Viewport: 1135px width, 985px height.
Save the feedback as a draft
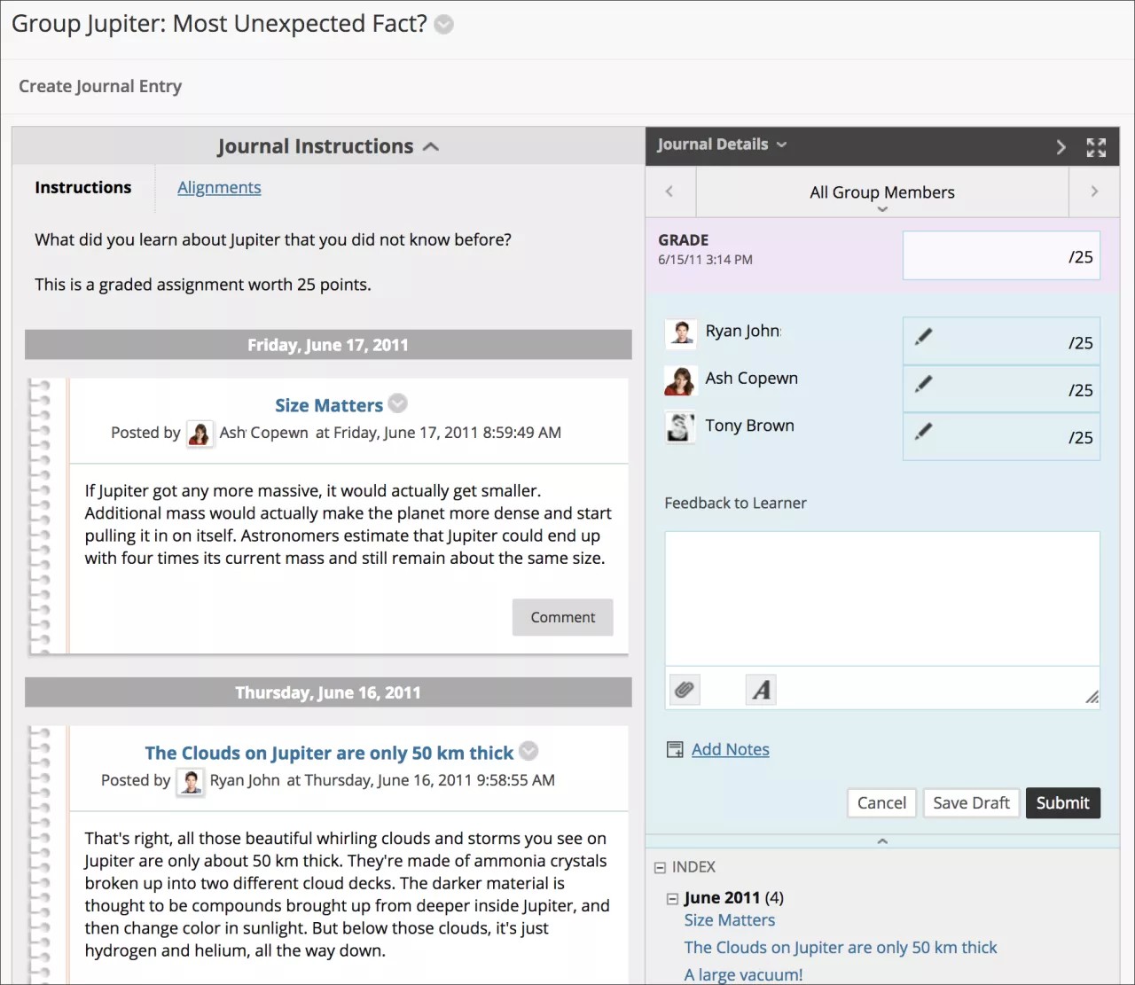click(970, 802)
